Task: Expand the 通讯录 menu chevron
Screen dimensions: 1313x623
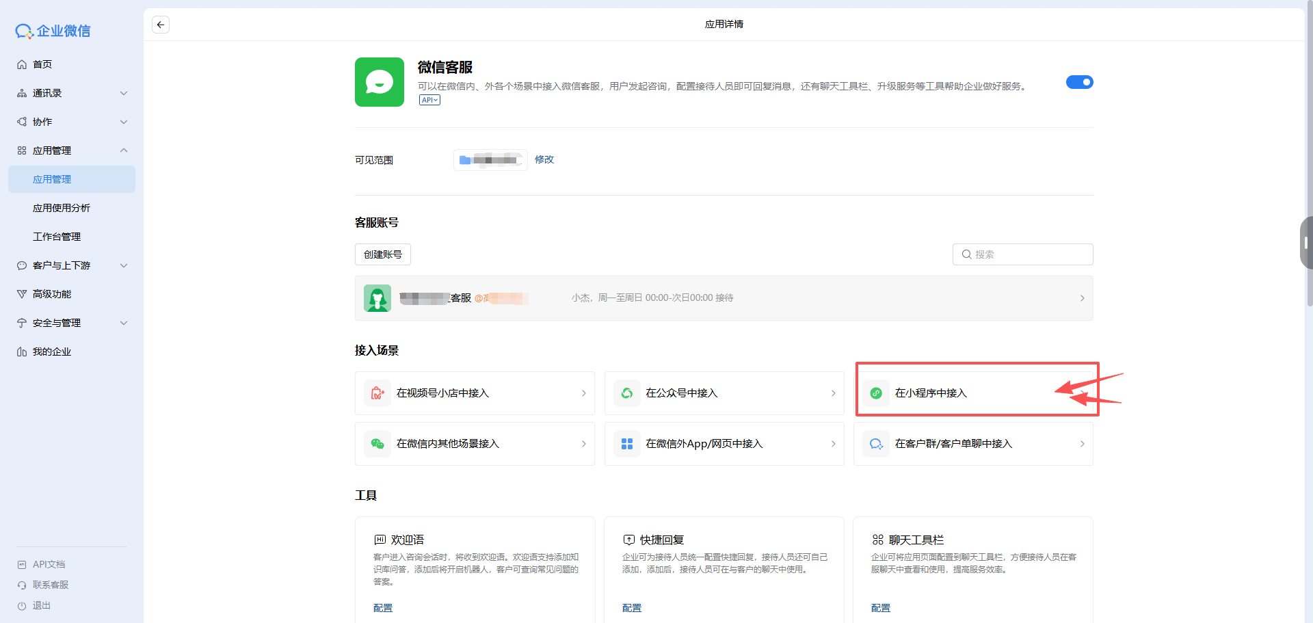Action: tap(124, 93)
